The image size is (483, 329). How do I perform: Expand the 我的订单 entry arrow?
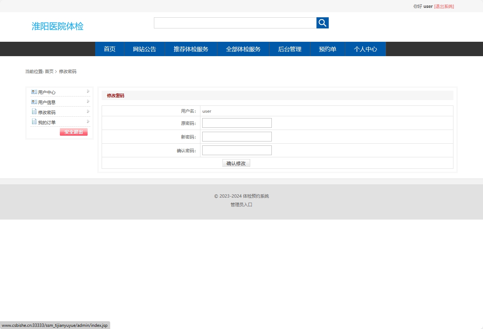tap(88, 122)
